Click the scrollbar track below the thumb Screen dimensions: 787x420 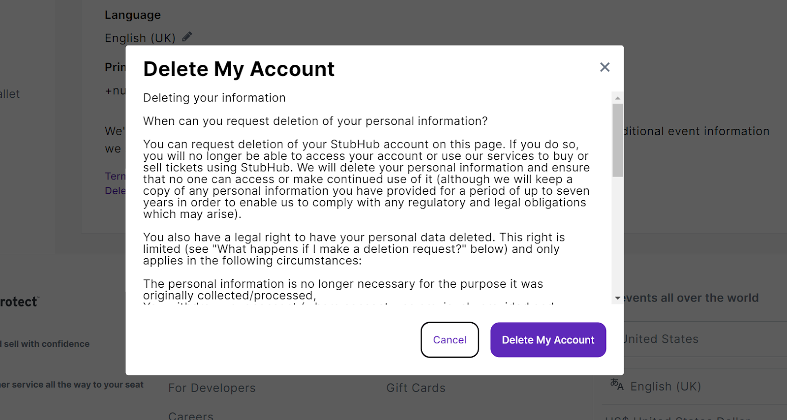click(x=618, y=235)
